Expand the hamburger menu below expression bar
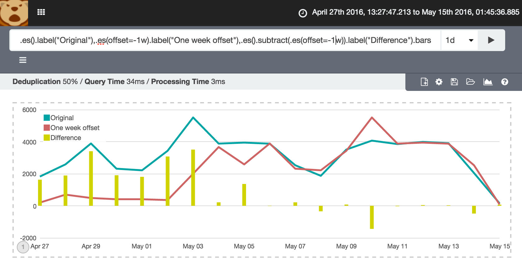The image size is (522, 259). (23, 60)
